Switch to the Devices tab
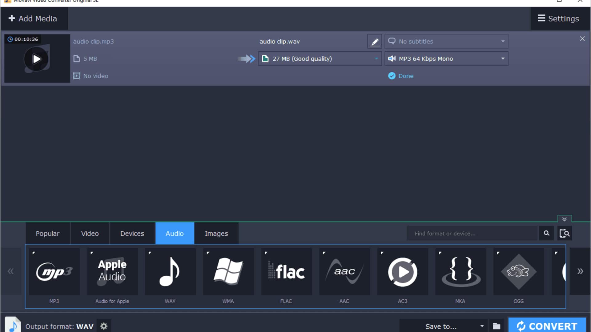Image resolution: width=591 pixels, height=332 pixels. point(132,233)
